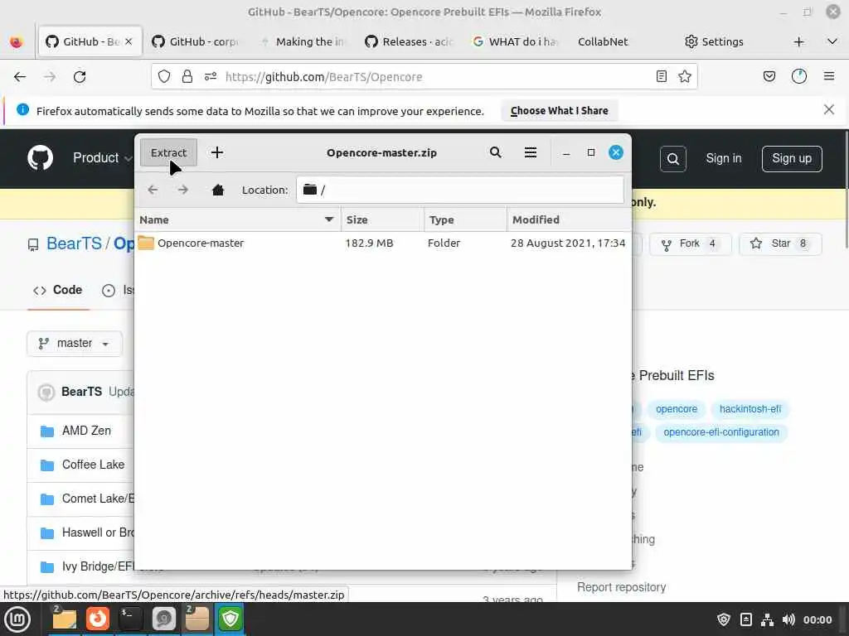Screen dimensions: 849x636
Task: Toggle reader view in Firefox
Action: (x=661, y=77)
